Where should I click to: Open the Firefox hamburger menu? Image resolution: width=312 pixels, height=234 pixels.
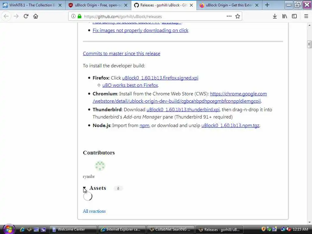pyautogui.click(x=306, y=16)
